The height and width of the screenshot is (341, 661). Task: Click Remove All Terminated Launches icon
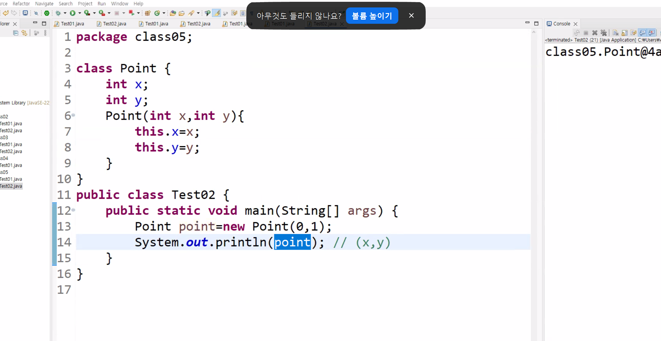point(604,33)
